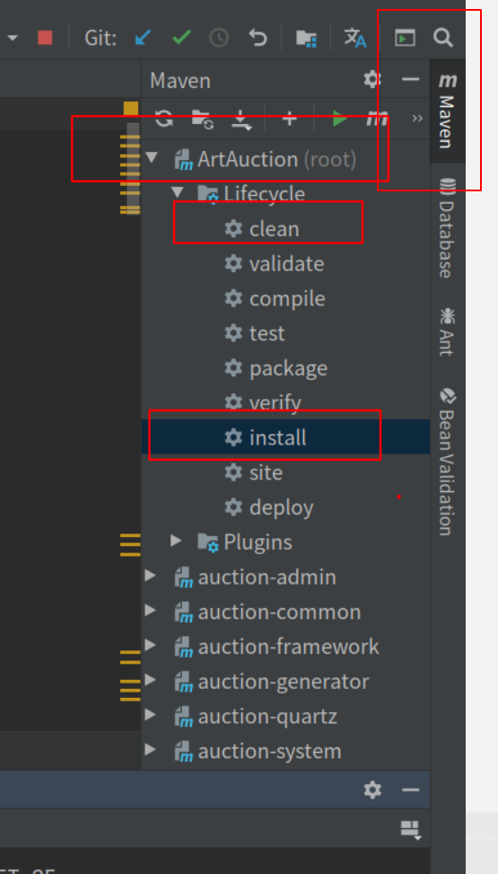Click the Git rollback arrow icon

[258, 38]
